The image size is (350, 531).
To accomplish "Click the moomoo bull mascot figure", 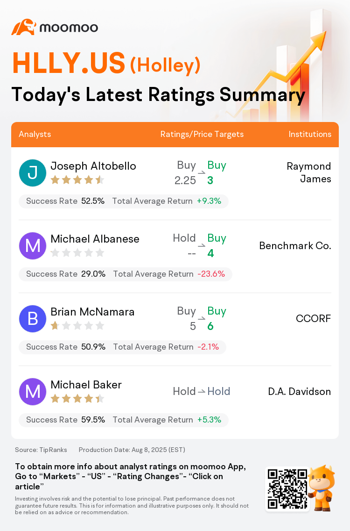I will [322, 488].
